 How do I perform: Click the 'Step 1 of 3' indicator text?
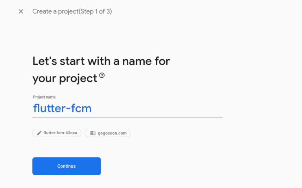click(x=96, y=11)
